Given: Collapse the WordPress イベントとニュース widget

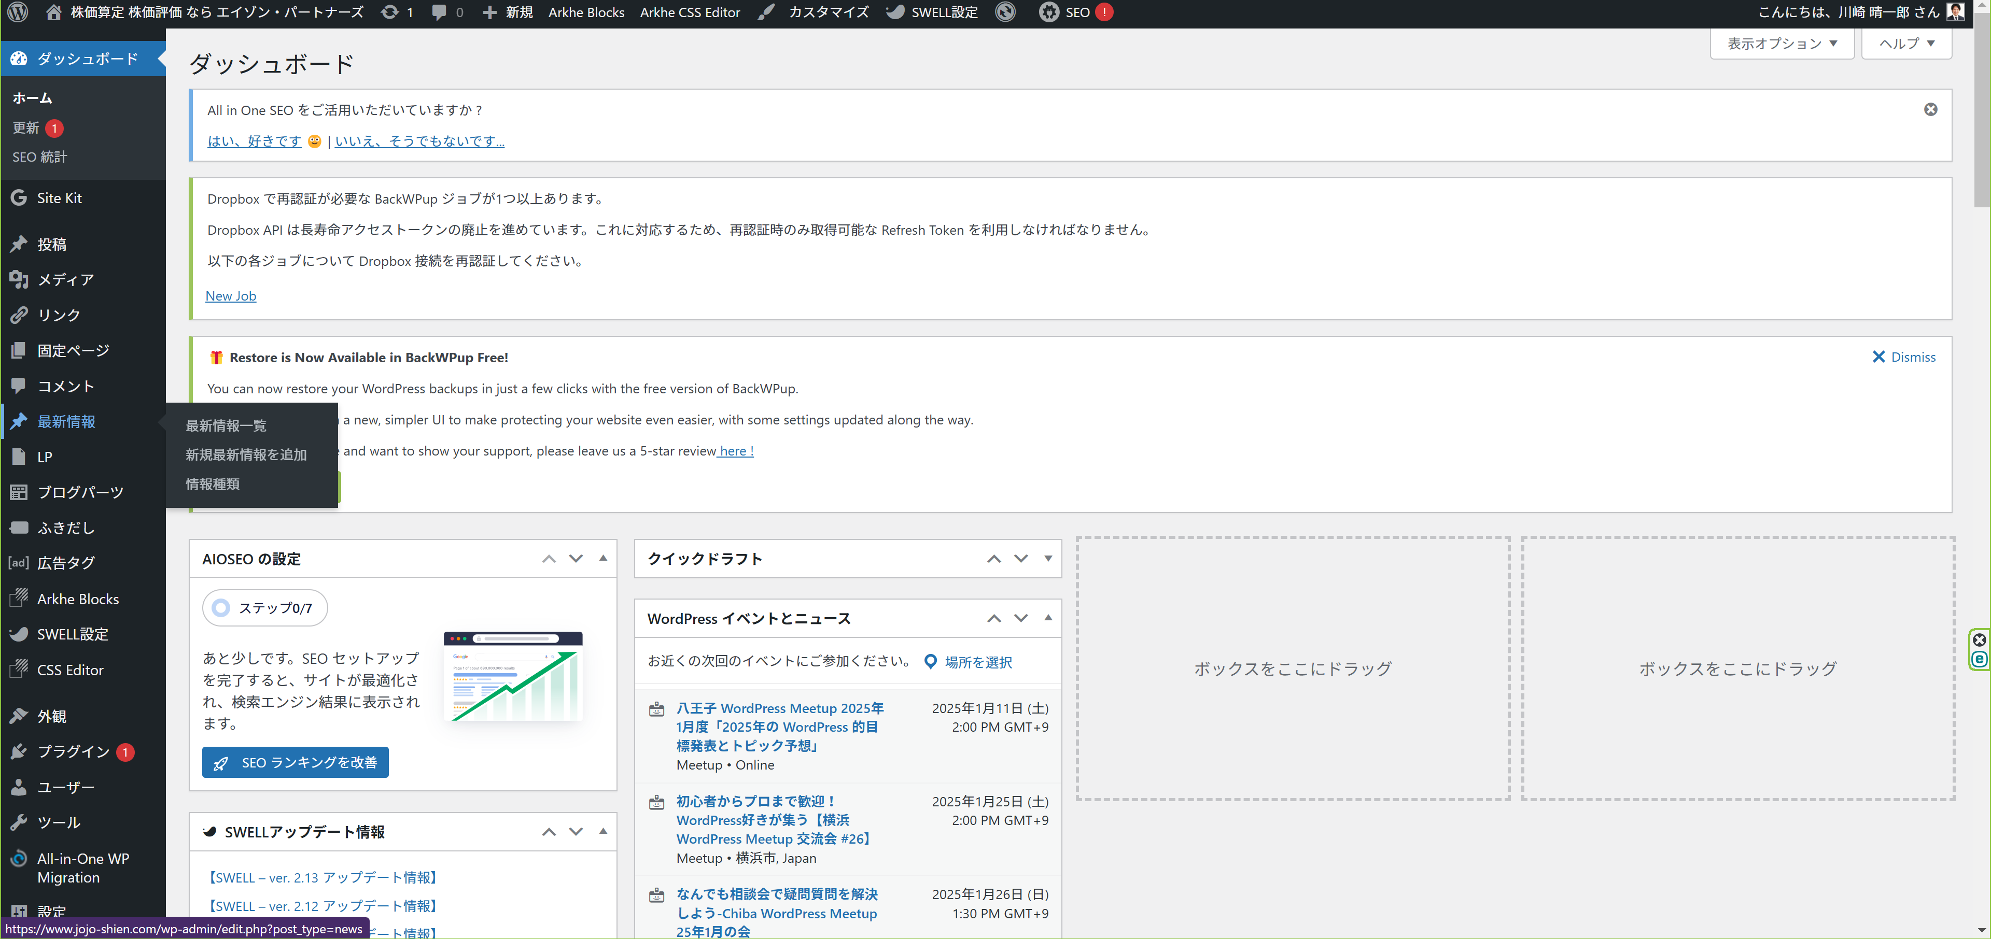Looking at the screenshot, I should click(1048, 618).
